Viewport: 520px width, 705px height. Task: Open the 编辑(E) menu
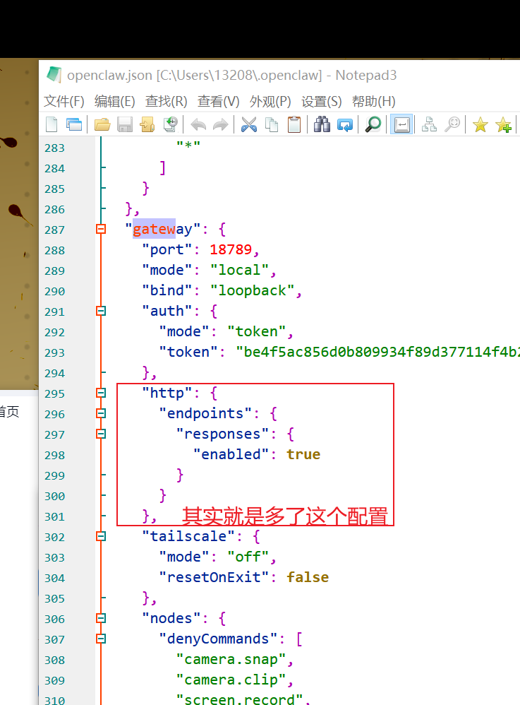click(115, 102)
